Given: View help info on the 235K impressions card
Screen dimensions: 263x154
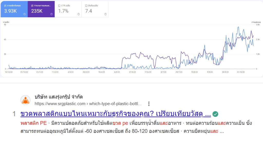Looking at the screenshot, I should 52,14.
